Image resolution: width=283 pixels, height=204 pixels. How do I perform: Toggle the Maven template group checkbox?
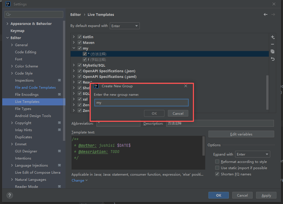pyautogui.click(x=80, y=42)
